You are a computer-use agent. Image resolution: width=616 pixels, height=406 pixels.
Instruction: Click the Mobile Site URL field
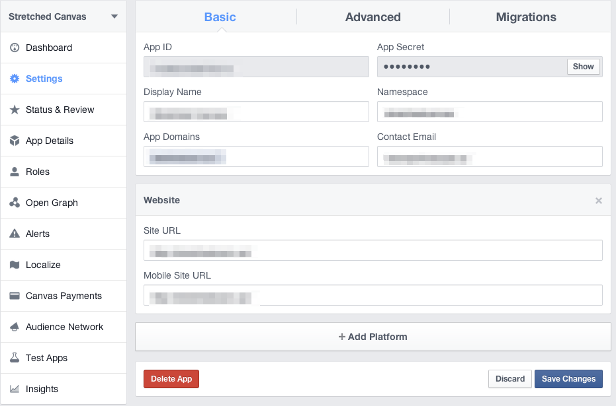pos(373,295)
